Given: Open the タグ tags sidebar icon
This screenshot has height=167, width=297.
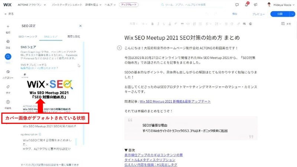Looking at the screenshot, I should pos(8,87).
